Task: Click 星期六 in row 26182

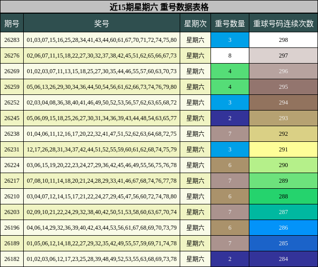Action: pyautogui.click(x=195, y=259)
